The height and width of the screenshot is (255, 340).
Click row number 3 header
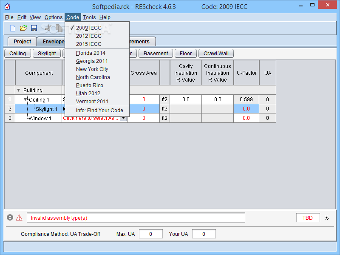tap(10, 118)
